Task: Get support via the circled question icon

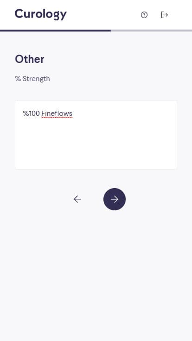Action: click(144, 15)
